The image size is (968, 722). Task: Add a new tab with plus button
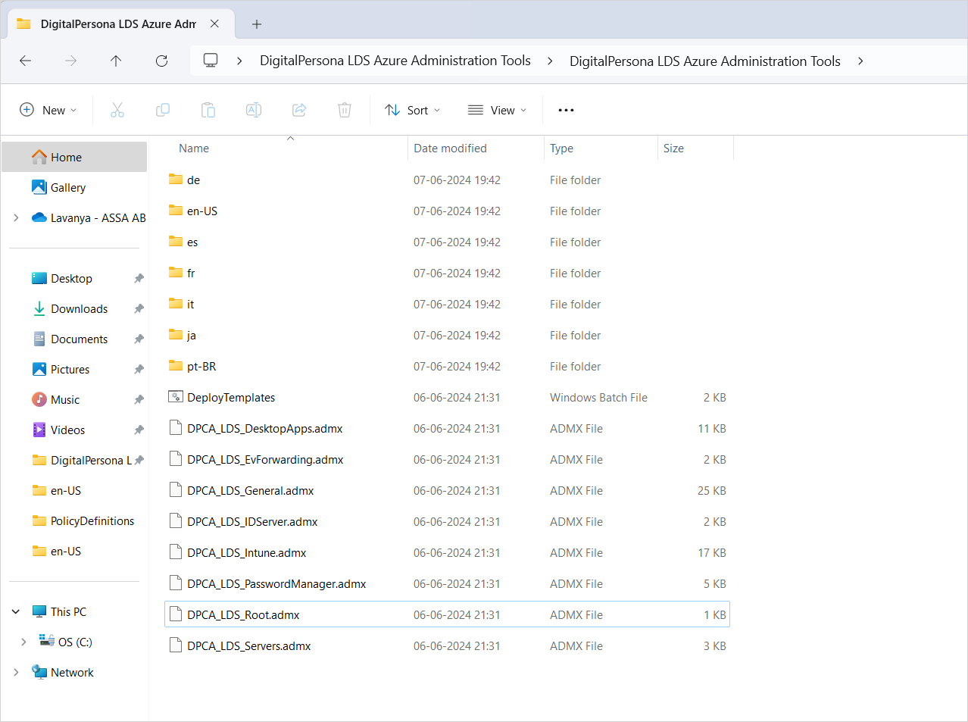(x=257, y=24)
